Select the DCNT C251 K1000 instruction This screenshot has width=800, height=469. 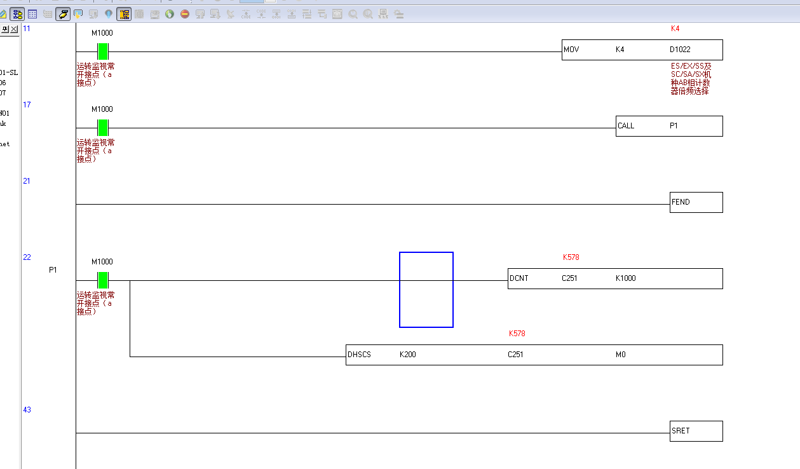[x=614, y=278]
